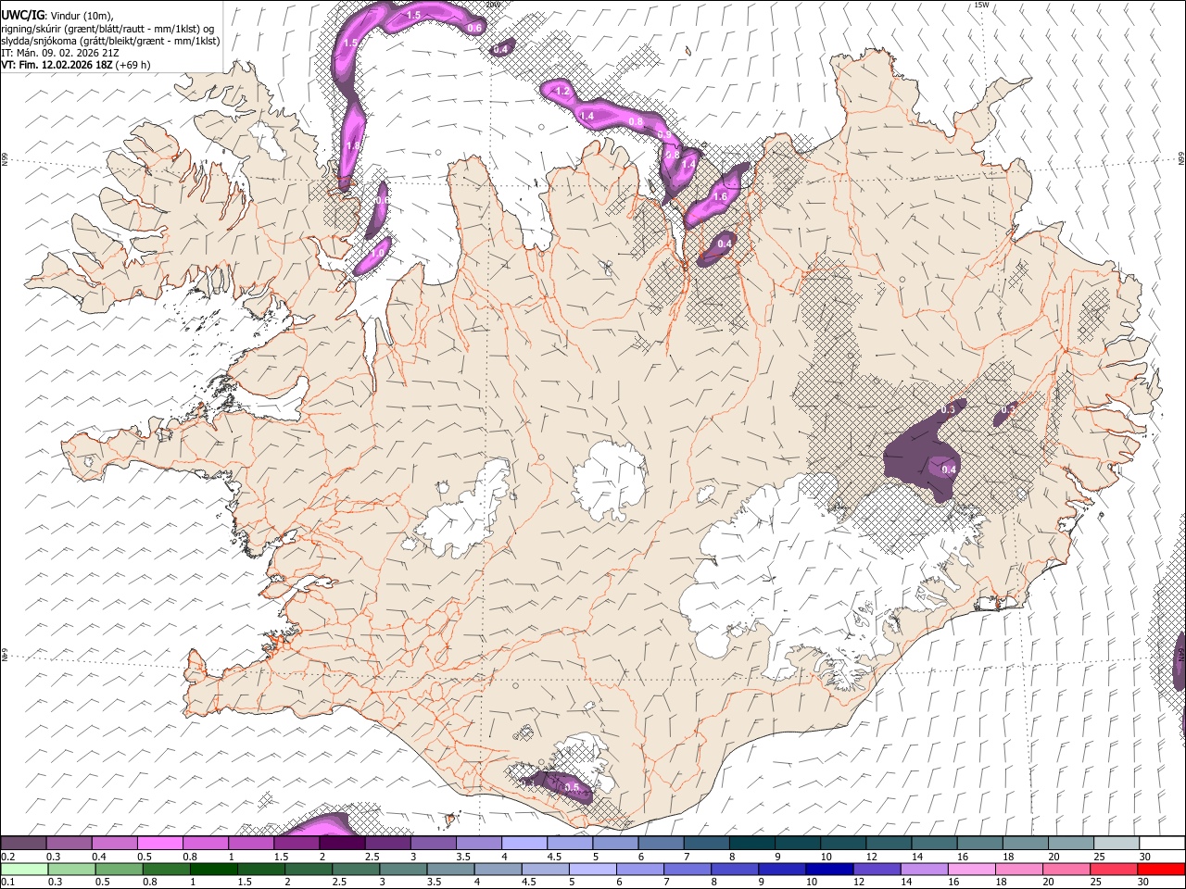The width and height of the screenshot is (1186, 889).
Task: Click the 0.2 label in upper legend row
Action: coord(7,857)
